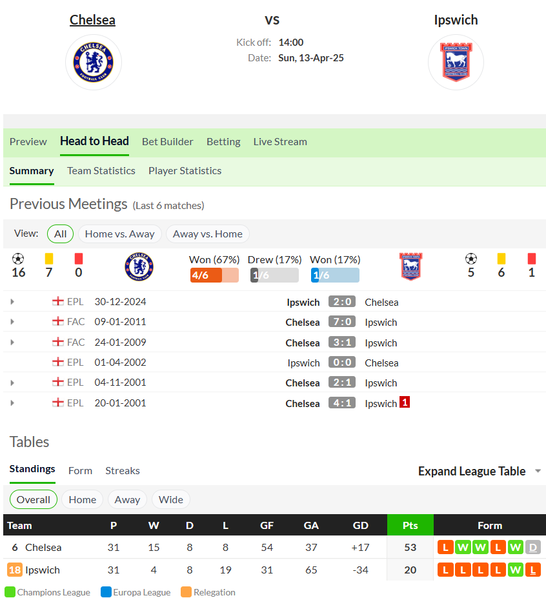Click the Ipswich Town crest in the header

click(x=456, y=62)
